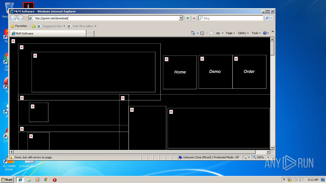The height and width of the screenshot is (183, 326).
Task: Open Windows Explorer folder taskbar icon
Action: pos(29,180)
